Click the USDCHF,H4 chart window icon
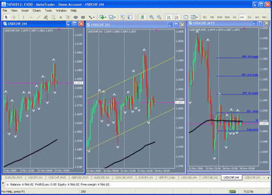 5,24
